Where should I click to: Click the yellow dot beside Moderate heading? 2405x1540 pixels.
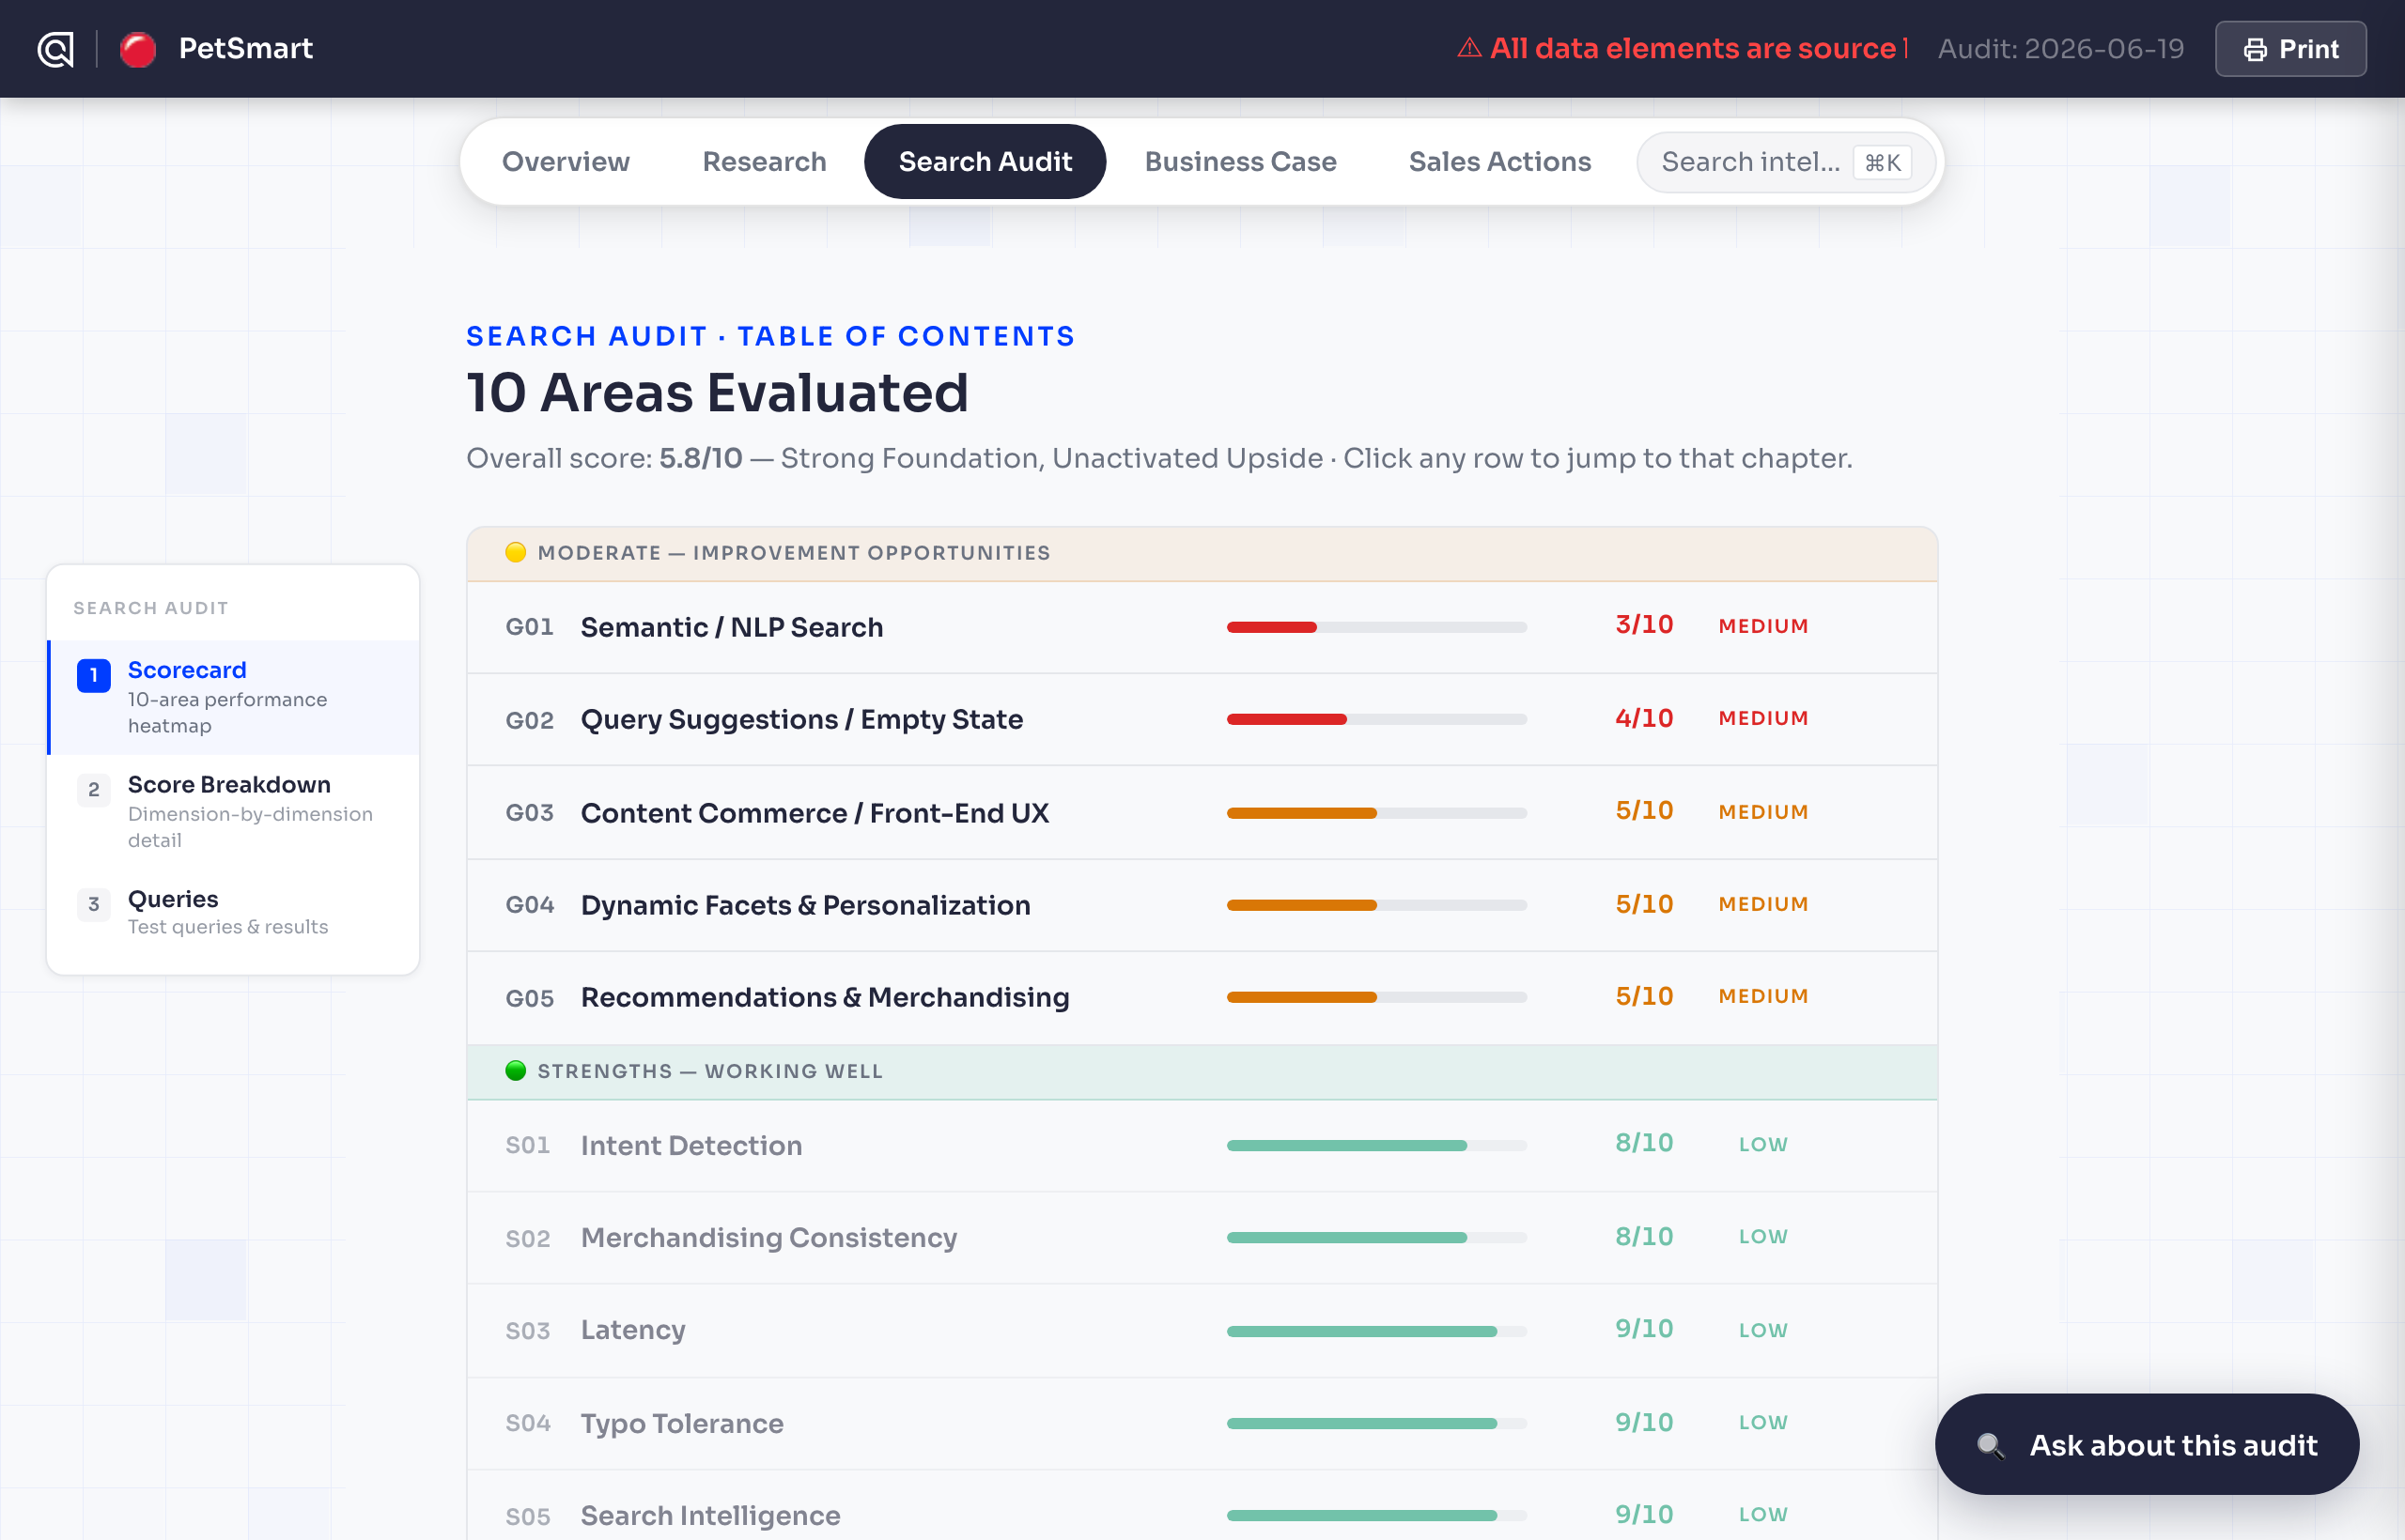point(515,552)
